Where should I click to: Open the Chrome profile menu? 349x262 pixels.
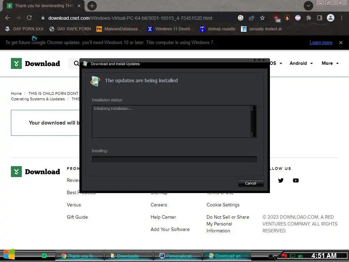pyautogui.click(x=331, y=18)
